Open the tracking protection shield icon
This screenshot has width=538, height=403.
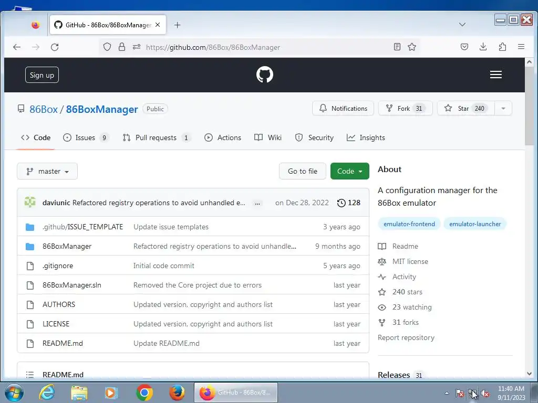point(107,47)
